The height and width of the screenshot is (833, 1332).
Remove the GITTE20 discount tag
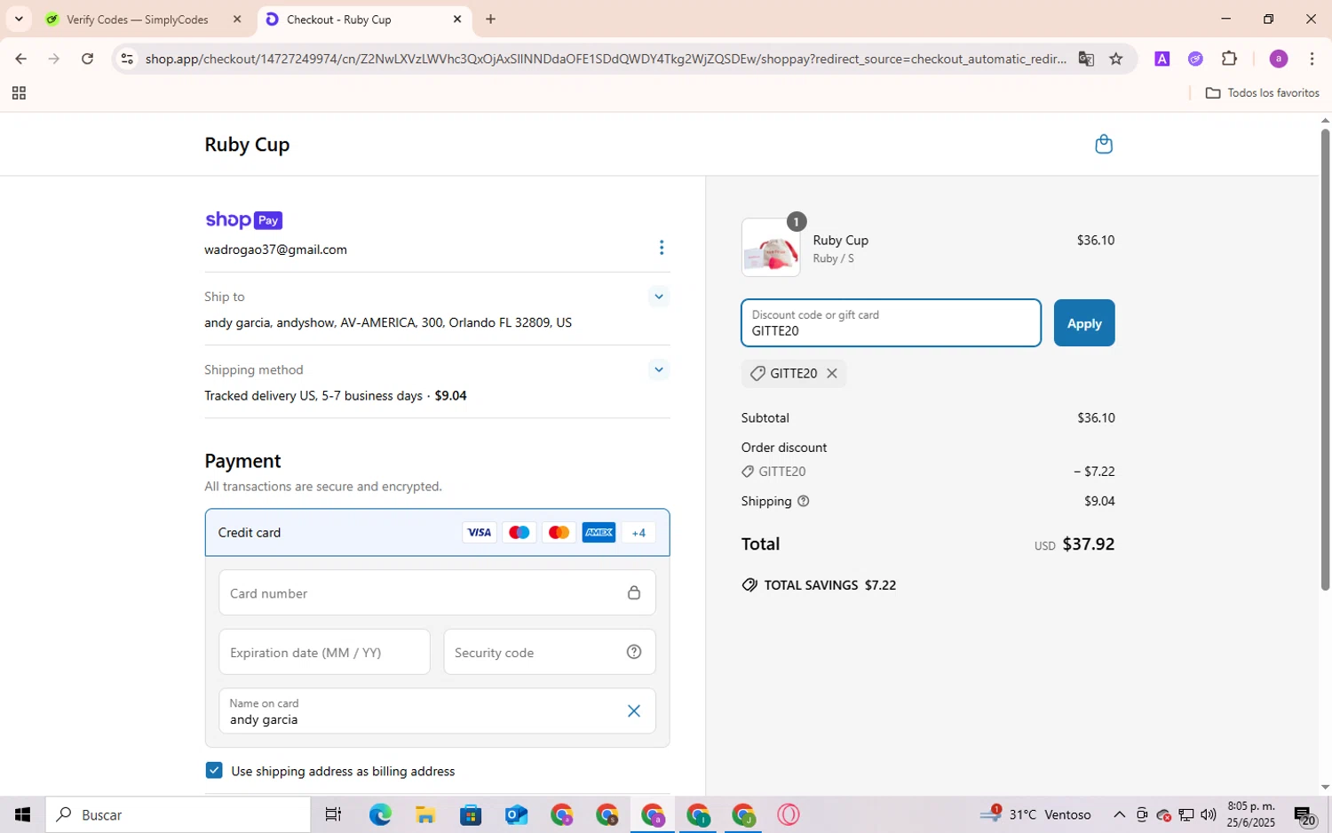(x=832, y=374)
